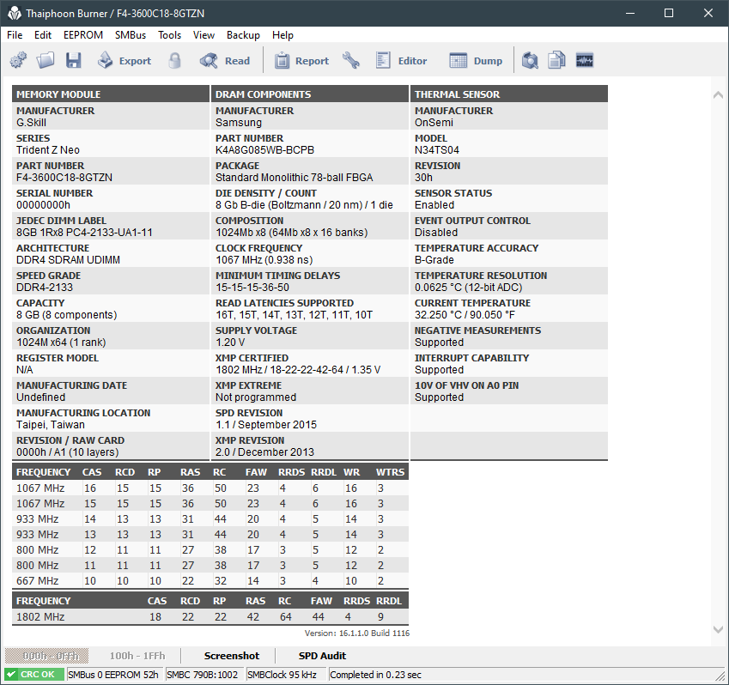
Task: Click the scroll down arrow of the report
Action: tap(718, 630)
